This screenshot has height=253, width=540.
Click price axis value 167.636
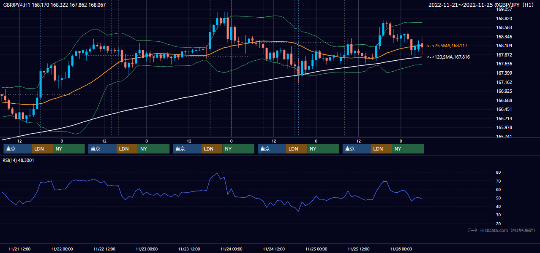504,64
